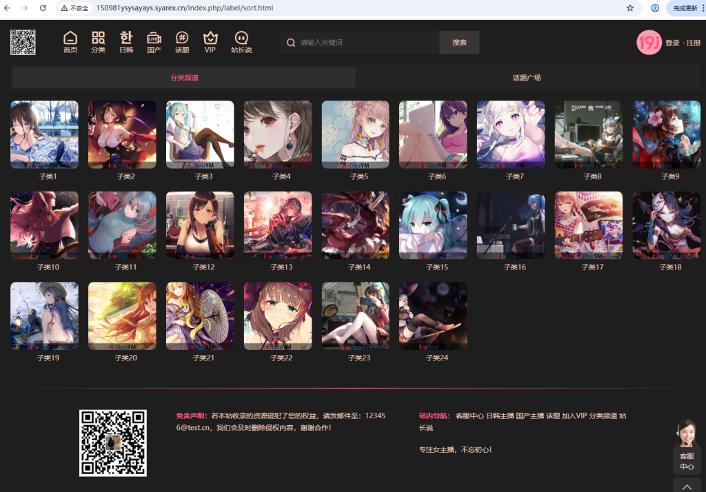Click the 搜索 button
Screen dimensions: 706x492
[459, 42]
